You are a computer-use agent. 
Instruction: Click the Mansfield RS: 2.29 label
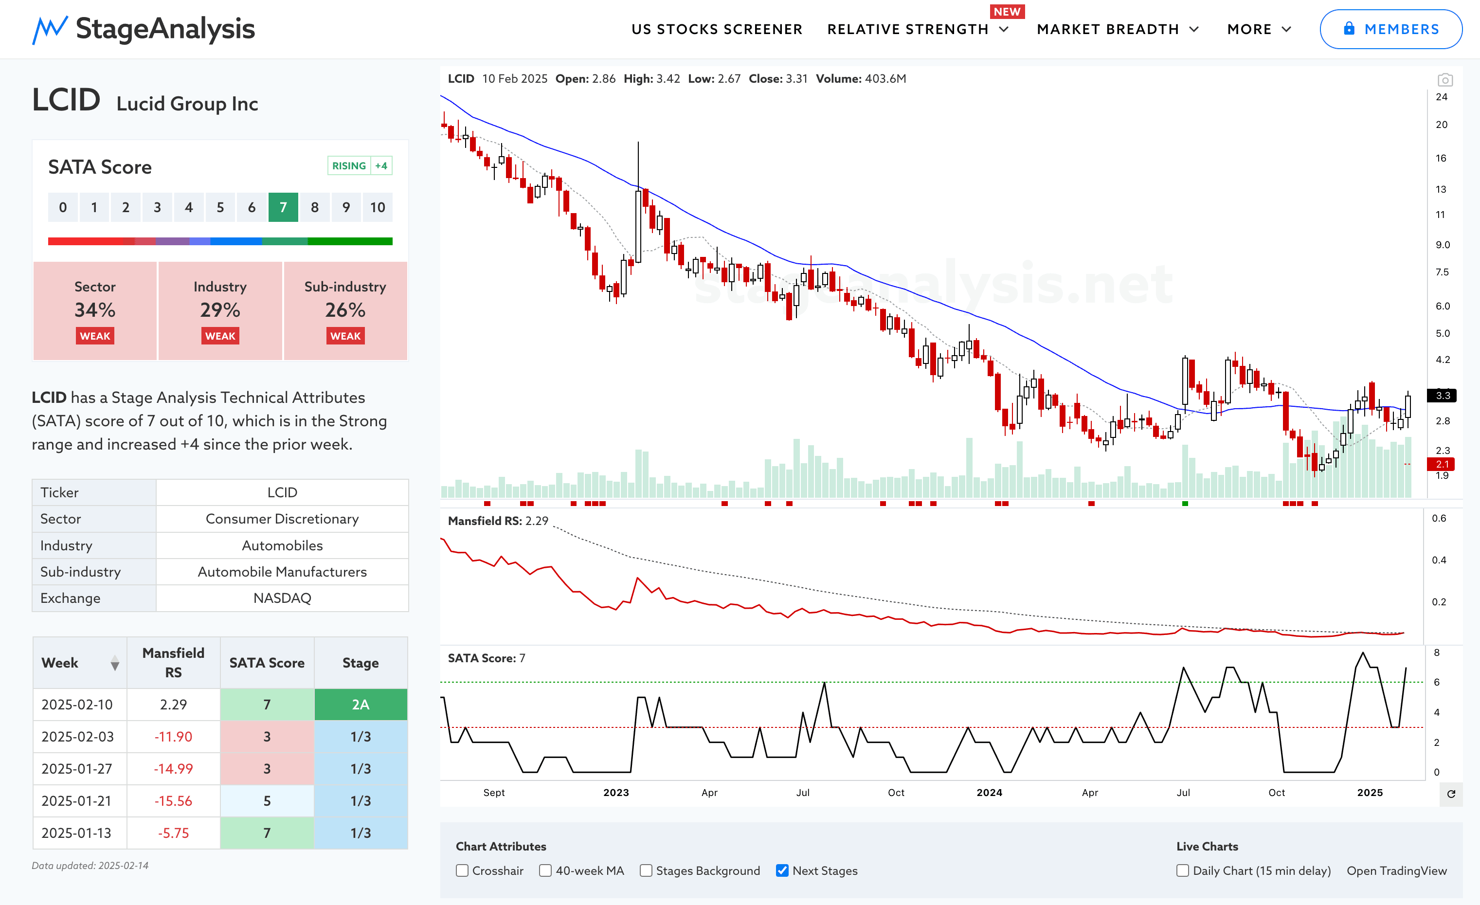[498, 521]
